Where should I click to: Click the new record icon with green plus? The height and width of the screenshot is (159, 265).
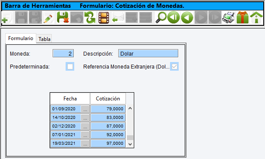pos(7,17)
